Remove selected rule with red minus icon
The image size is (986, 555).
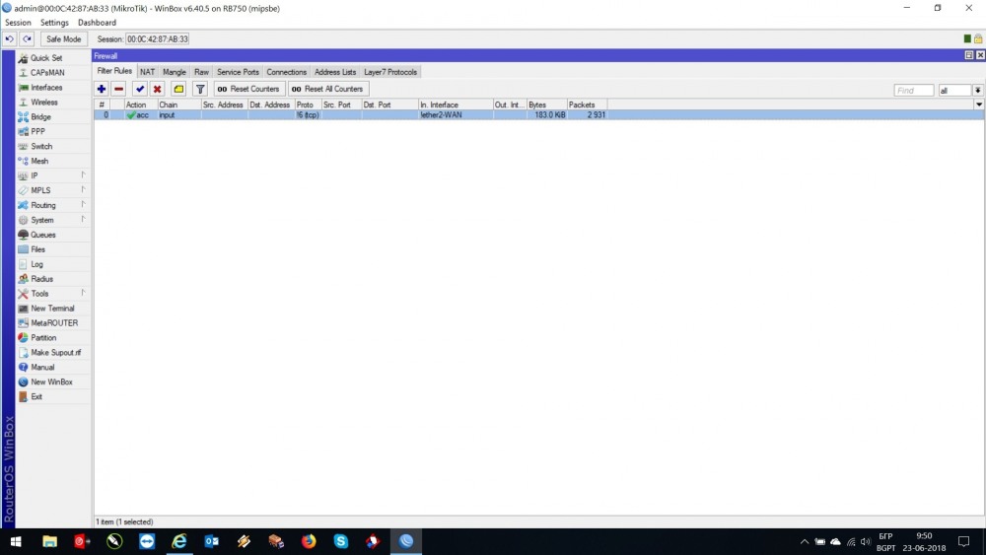[x=118, y=89]
